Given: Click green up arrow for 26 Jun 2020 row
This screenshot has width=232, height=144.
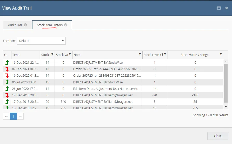Looking at the screenshot, I should click(7, 89).
